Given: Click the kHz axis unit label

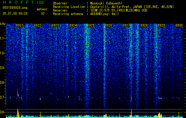Looking at the screenshot, I should (3, 24).
